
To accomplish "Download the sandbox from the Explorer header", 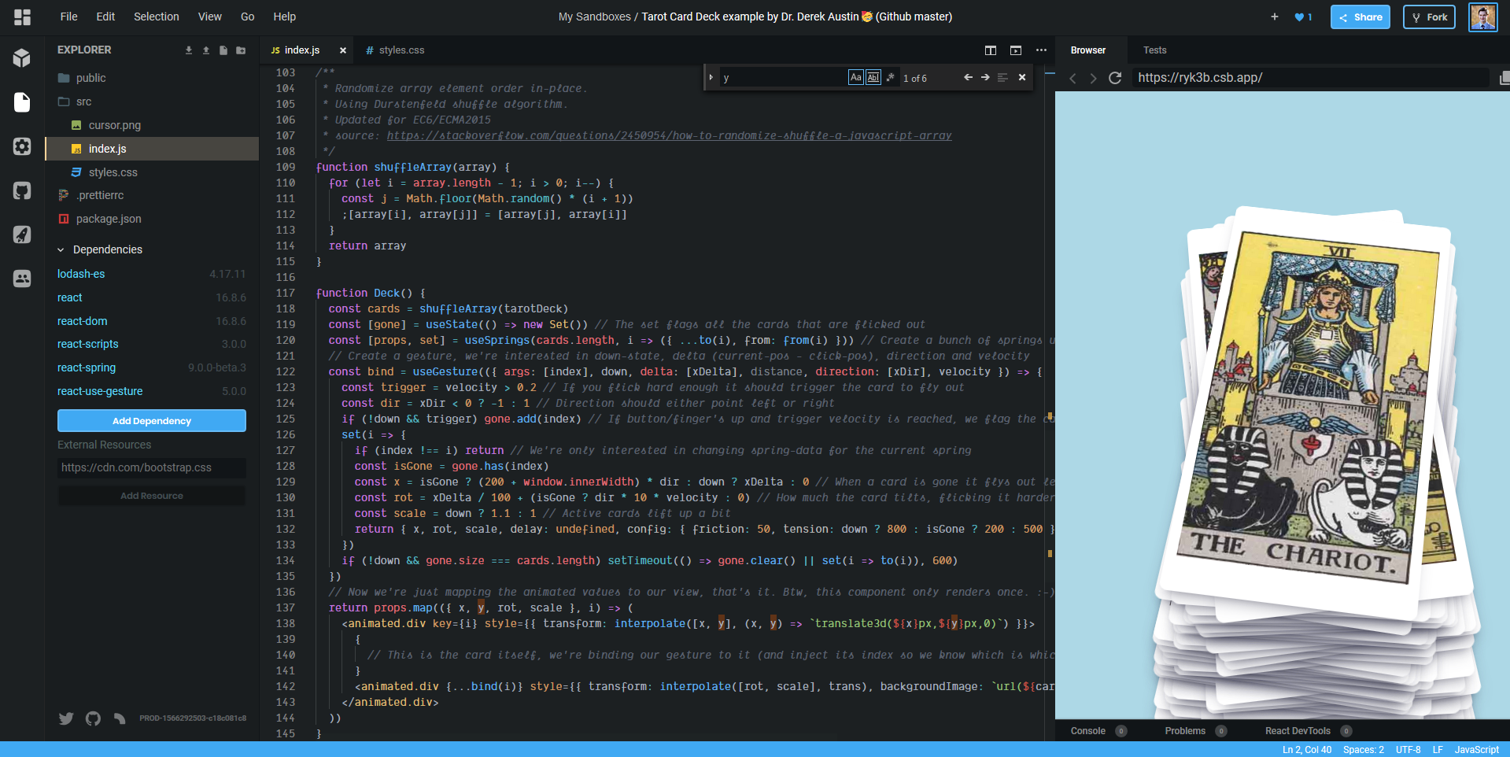I will [189, 50].
